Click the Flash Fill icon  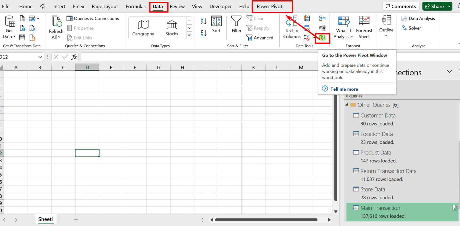tap(307, 18)
